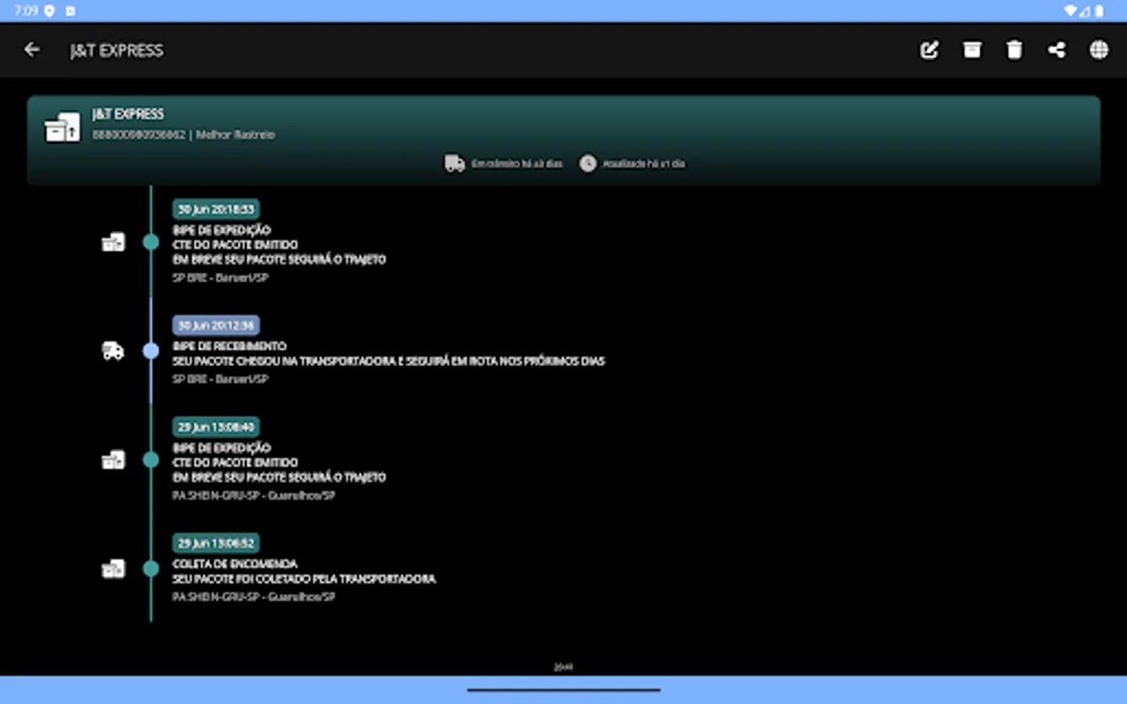Click the truck icon next to Em trânsito
1127x704 pixels.
[455, 163]
